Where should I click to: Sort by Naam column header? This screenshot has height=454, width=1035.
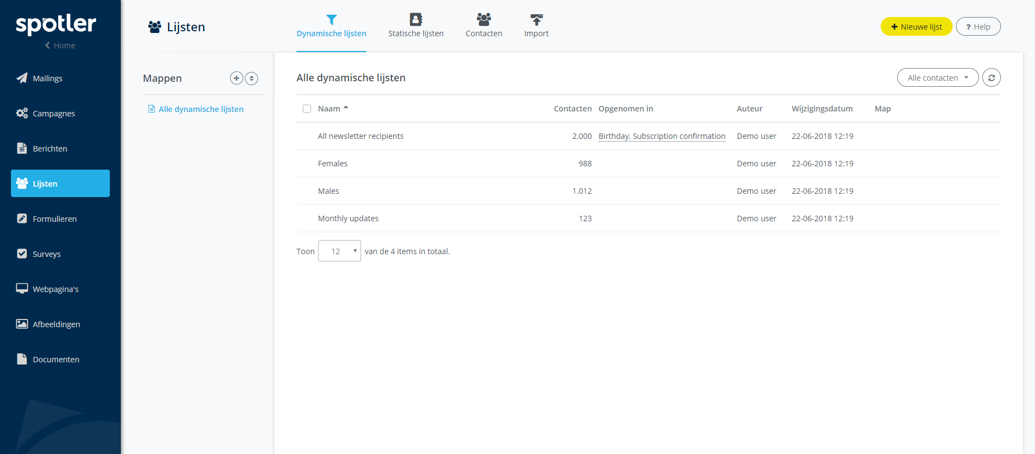click(333, 109)
